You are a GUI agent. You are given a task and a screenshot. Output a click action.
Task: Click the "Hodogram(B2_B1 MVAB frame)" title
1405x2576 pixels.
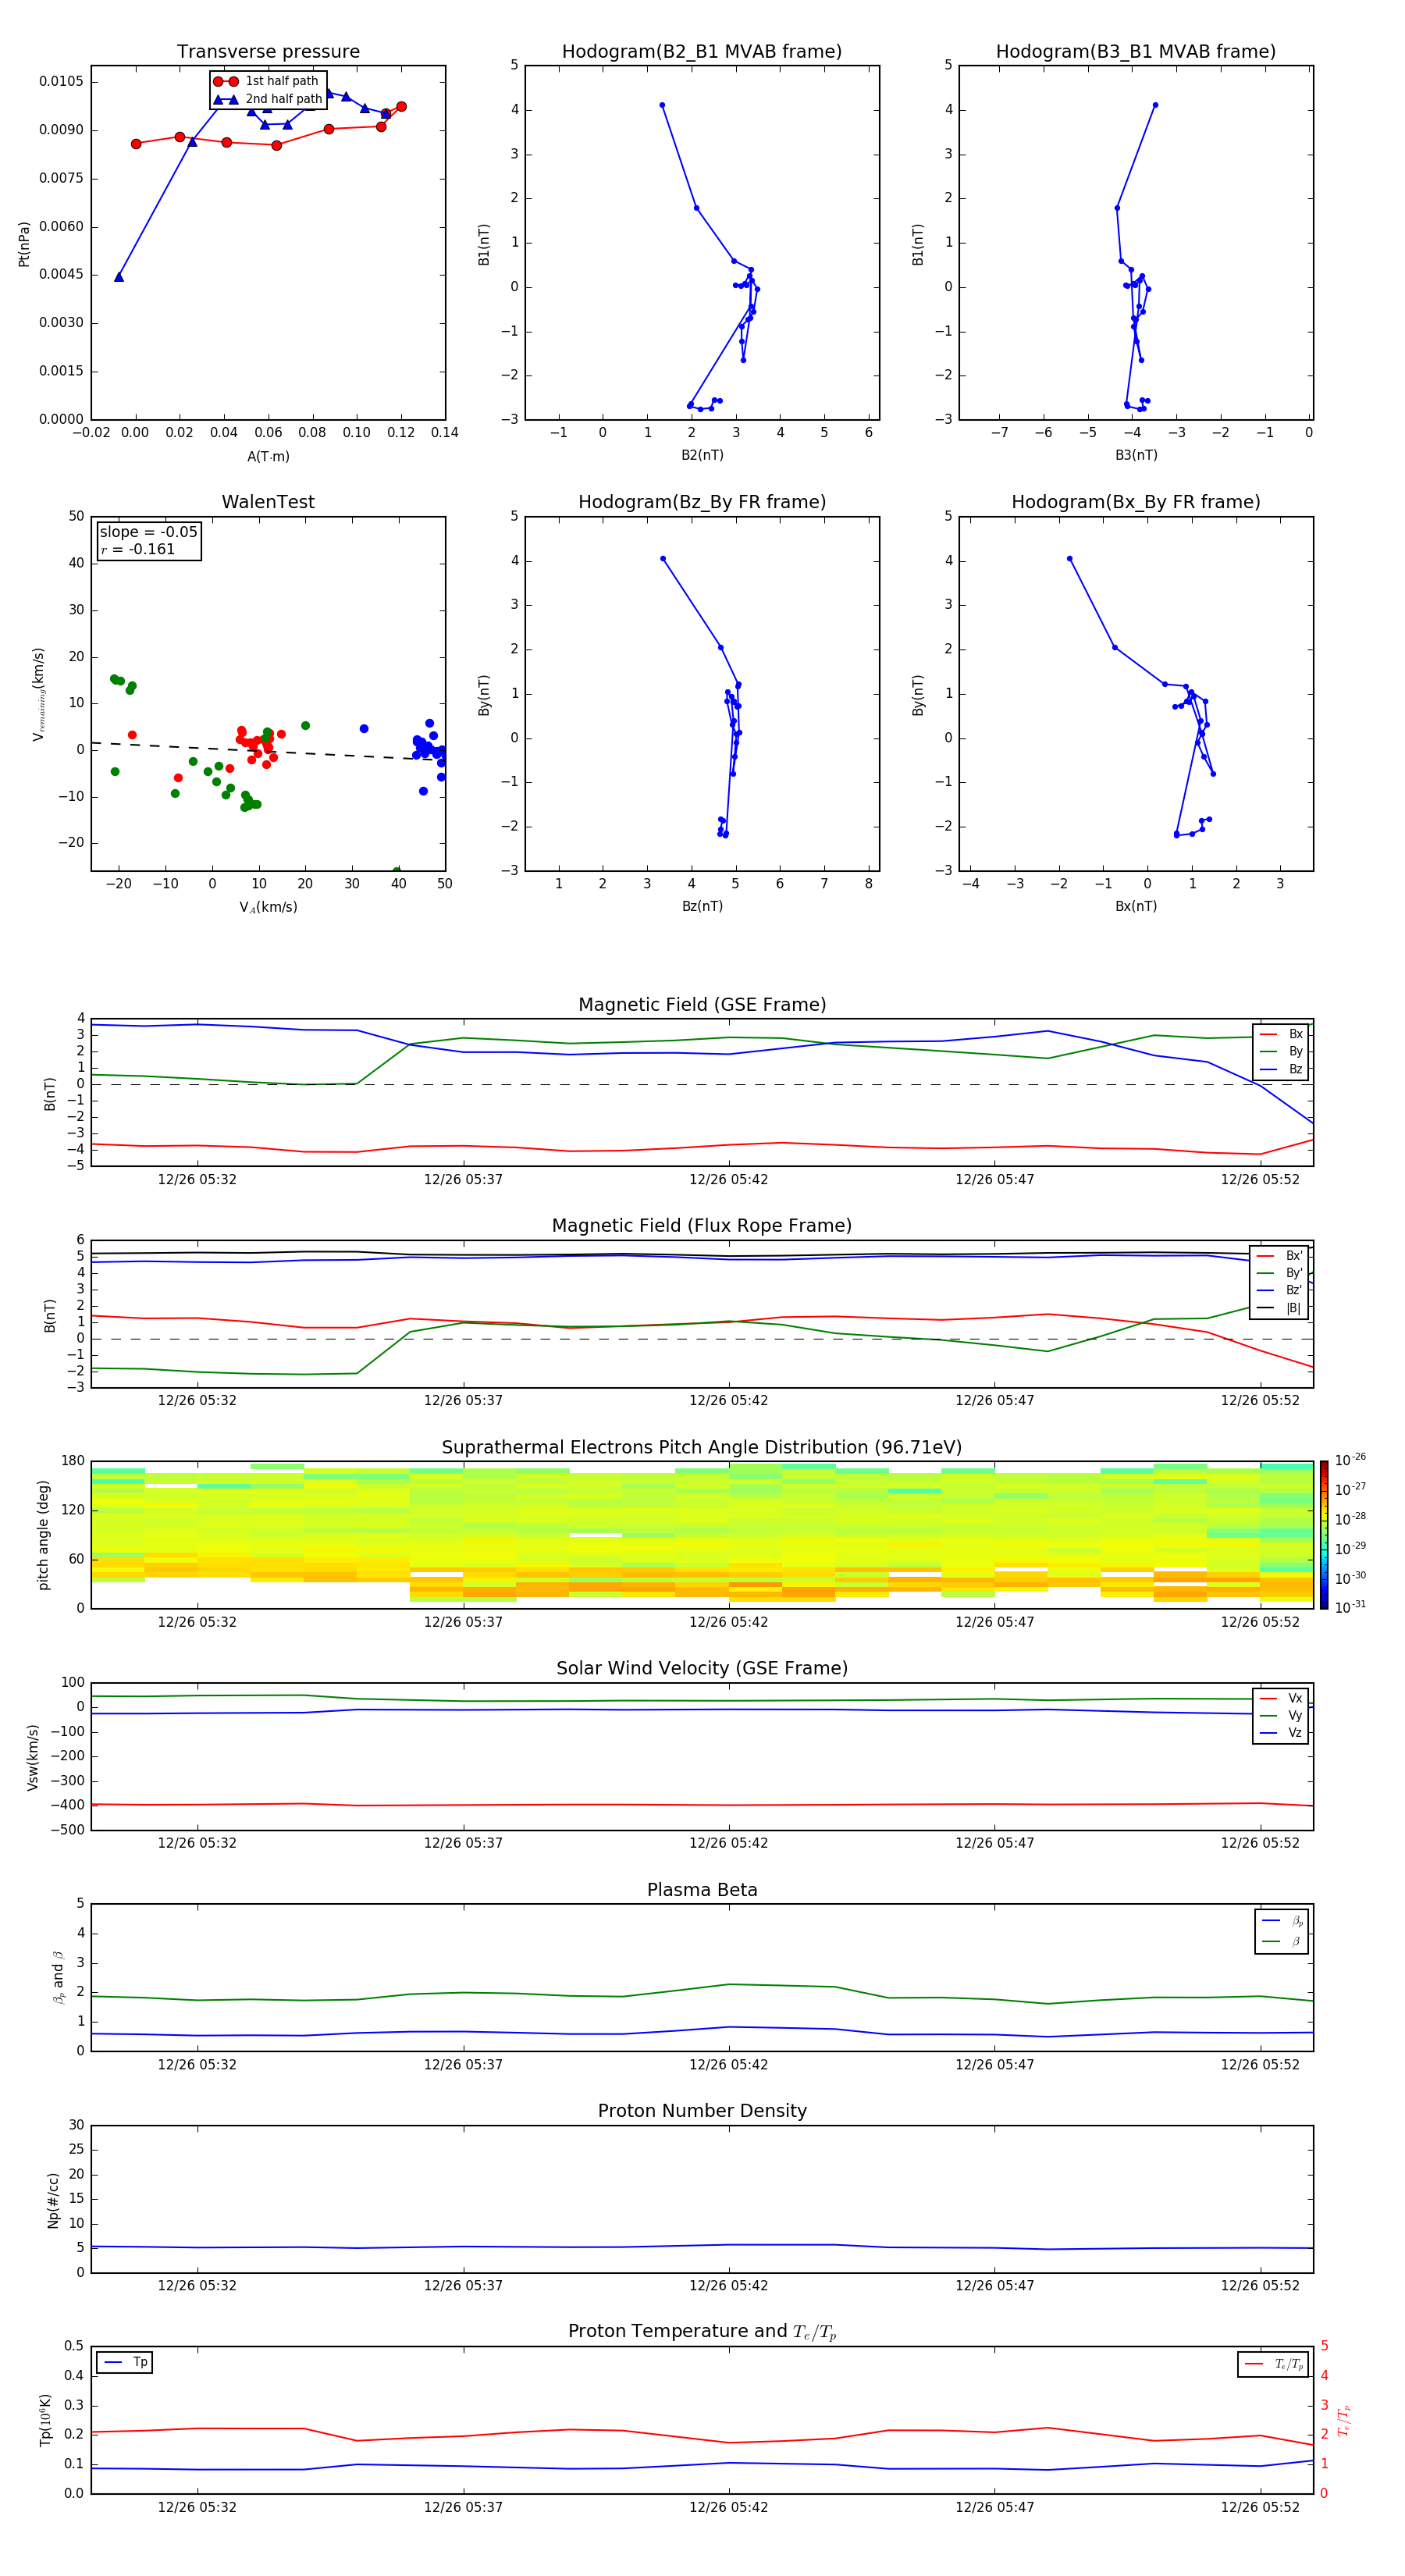[x=702, y=52]
